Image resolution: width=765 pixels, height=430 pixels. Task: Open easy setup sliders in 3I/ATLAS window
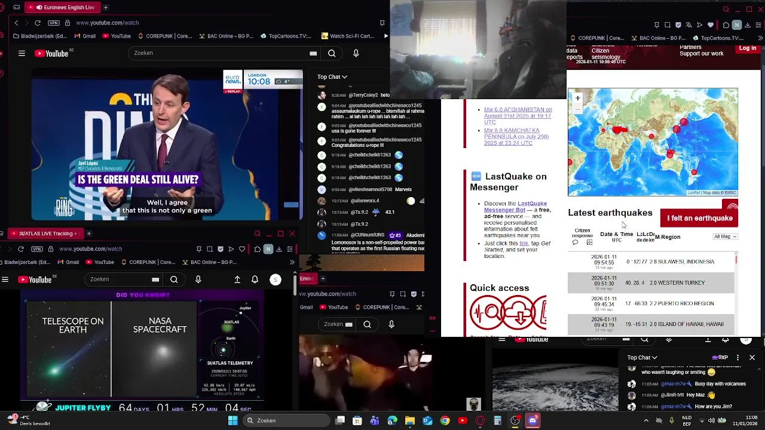click(290, 249)
